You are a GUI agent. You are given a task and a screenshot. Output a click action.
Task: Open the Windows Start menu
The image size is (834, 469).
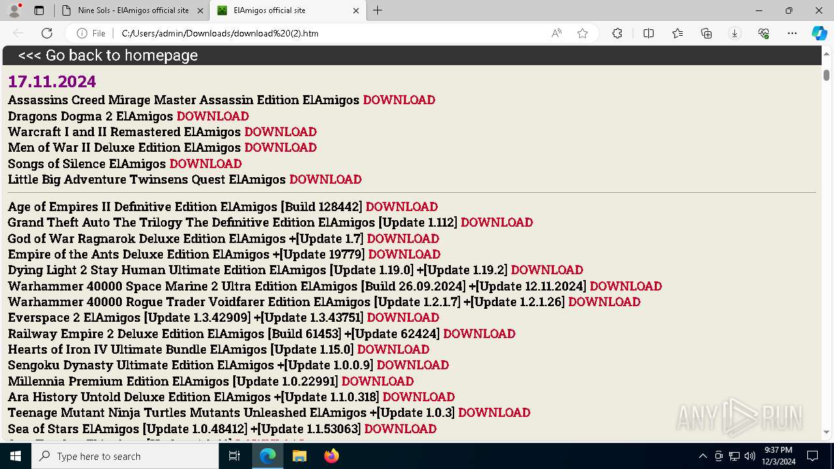(x=16, y=456)
